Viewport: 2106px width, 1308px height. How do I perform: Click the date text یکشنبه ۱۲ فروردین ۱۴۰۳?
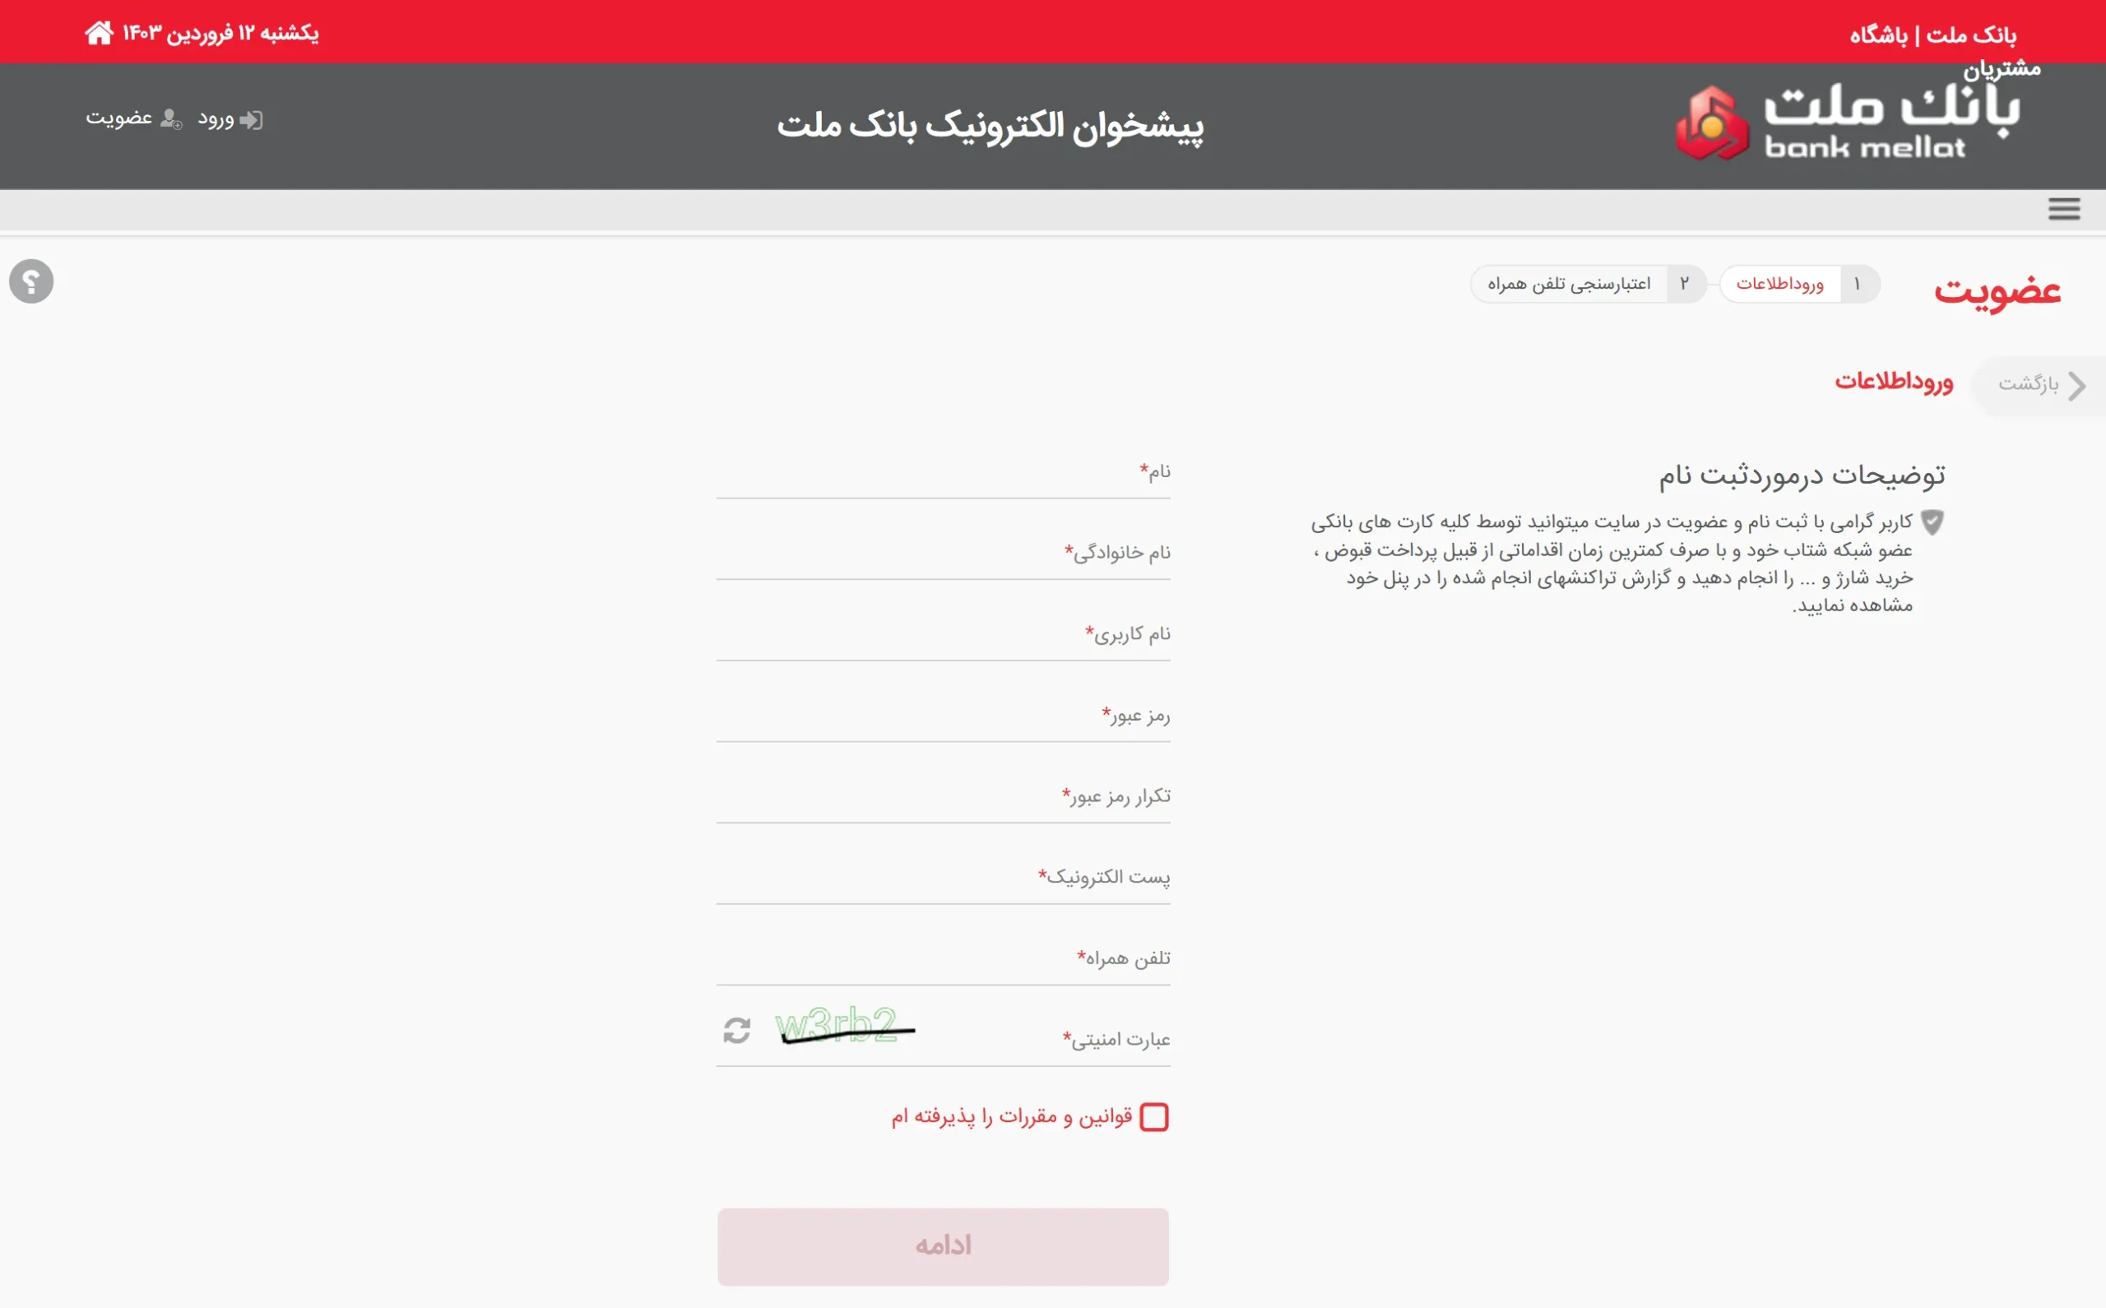point(220,33)
